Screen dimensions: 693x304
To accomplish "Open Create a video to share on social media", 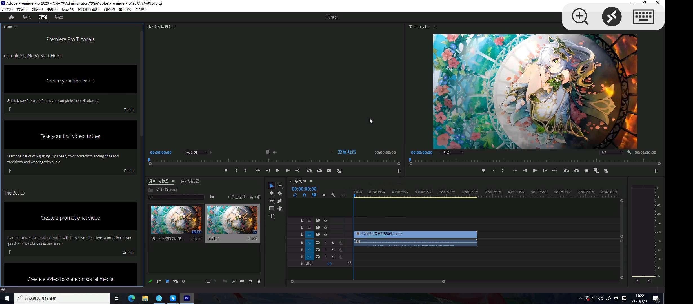I will pyautogui.click(x=70, y=275).
